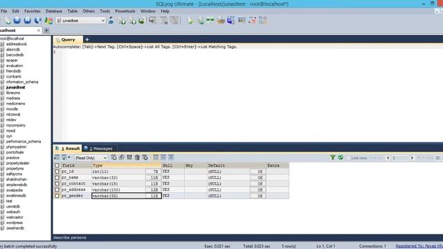The image size is (443, 249).
Task: Go to next page arrow in result pager
Action: [x=413, y=158]
